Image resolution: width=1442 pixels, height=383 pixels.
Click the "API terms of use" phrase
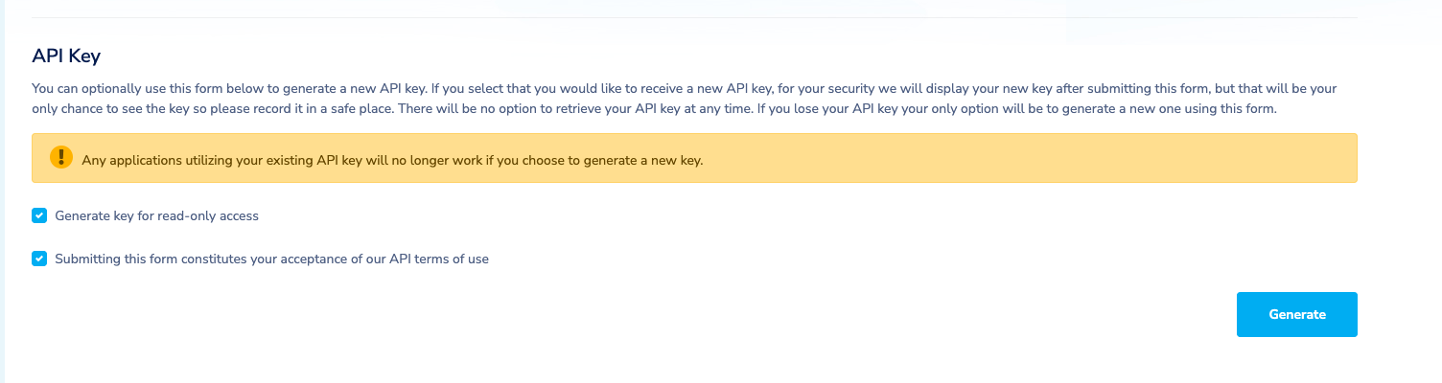click(x=438, y=259)
